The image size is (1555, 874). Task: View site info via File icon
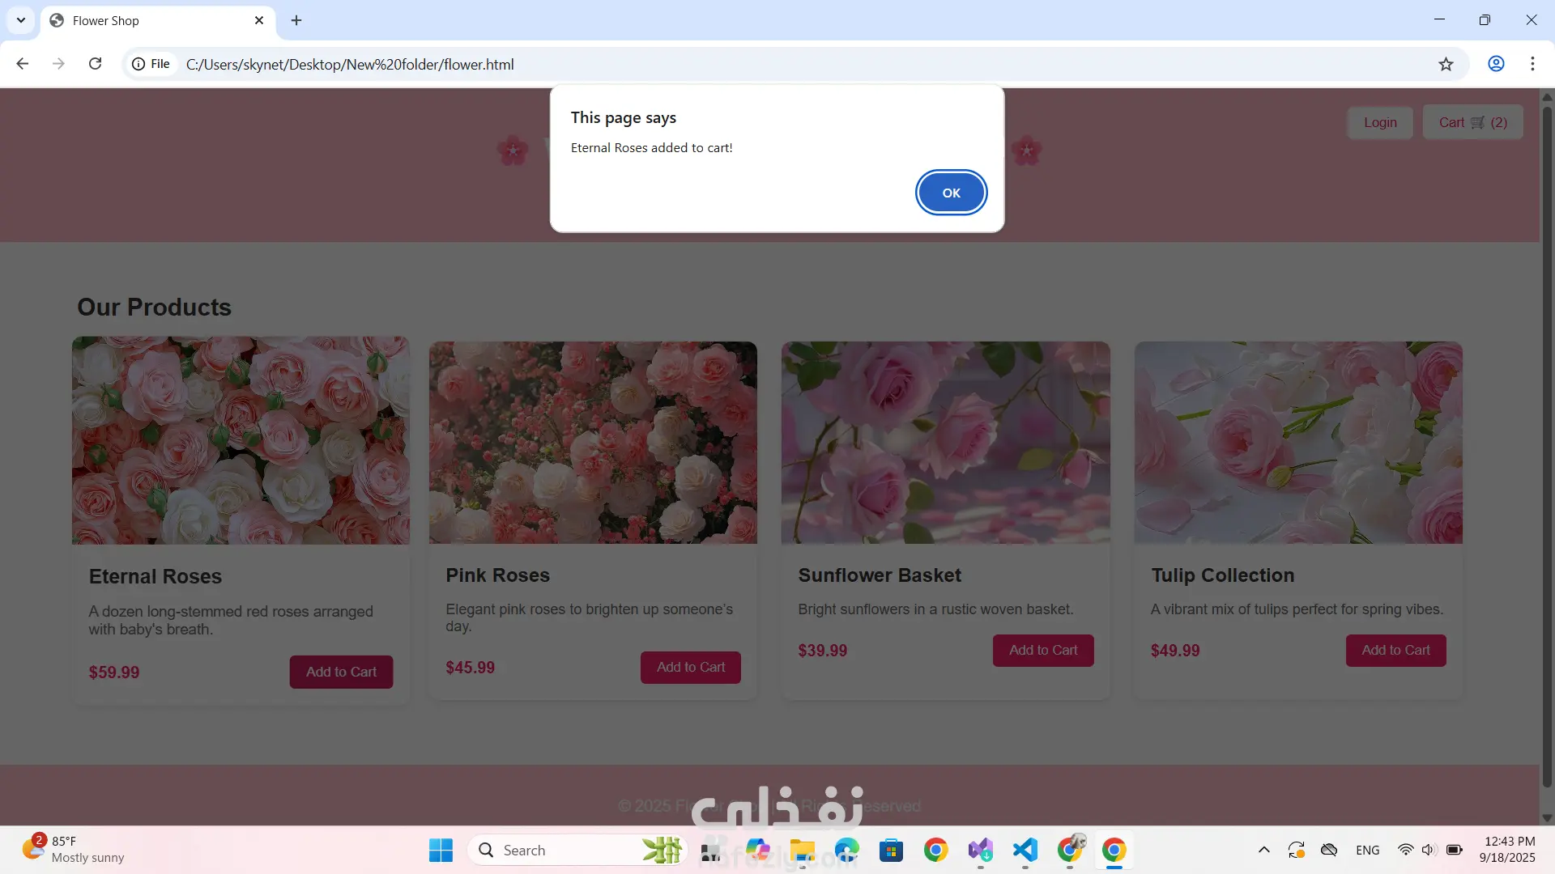[151, 64]
